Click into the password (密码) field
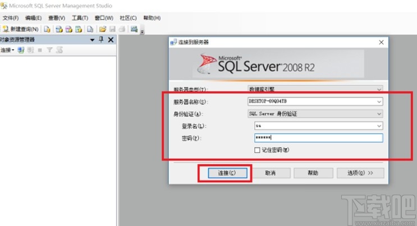This screenshot has height=226, width=417. [x=319, y=138]
